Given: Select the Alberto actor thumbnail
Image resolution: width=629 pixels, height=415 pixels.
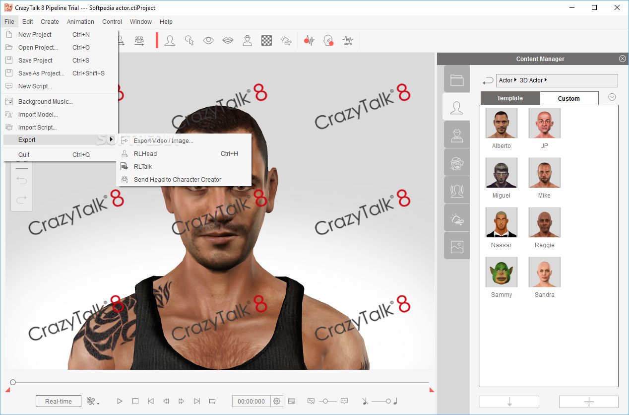Looking at the screenshot, I should point(502,124).
